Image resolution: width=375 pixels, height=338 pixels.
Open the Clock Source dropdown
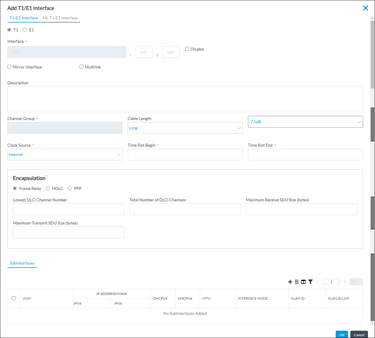(x=65, y=155)
